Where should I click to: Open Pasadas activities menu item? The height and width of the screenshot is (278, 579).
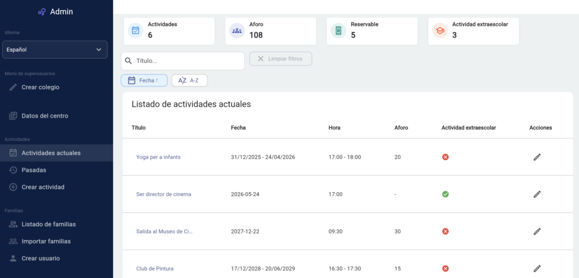(x=33, y=170)
